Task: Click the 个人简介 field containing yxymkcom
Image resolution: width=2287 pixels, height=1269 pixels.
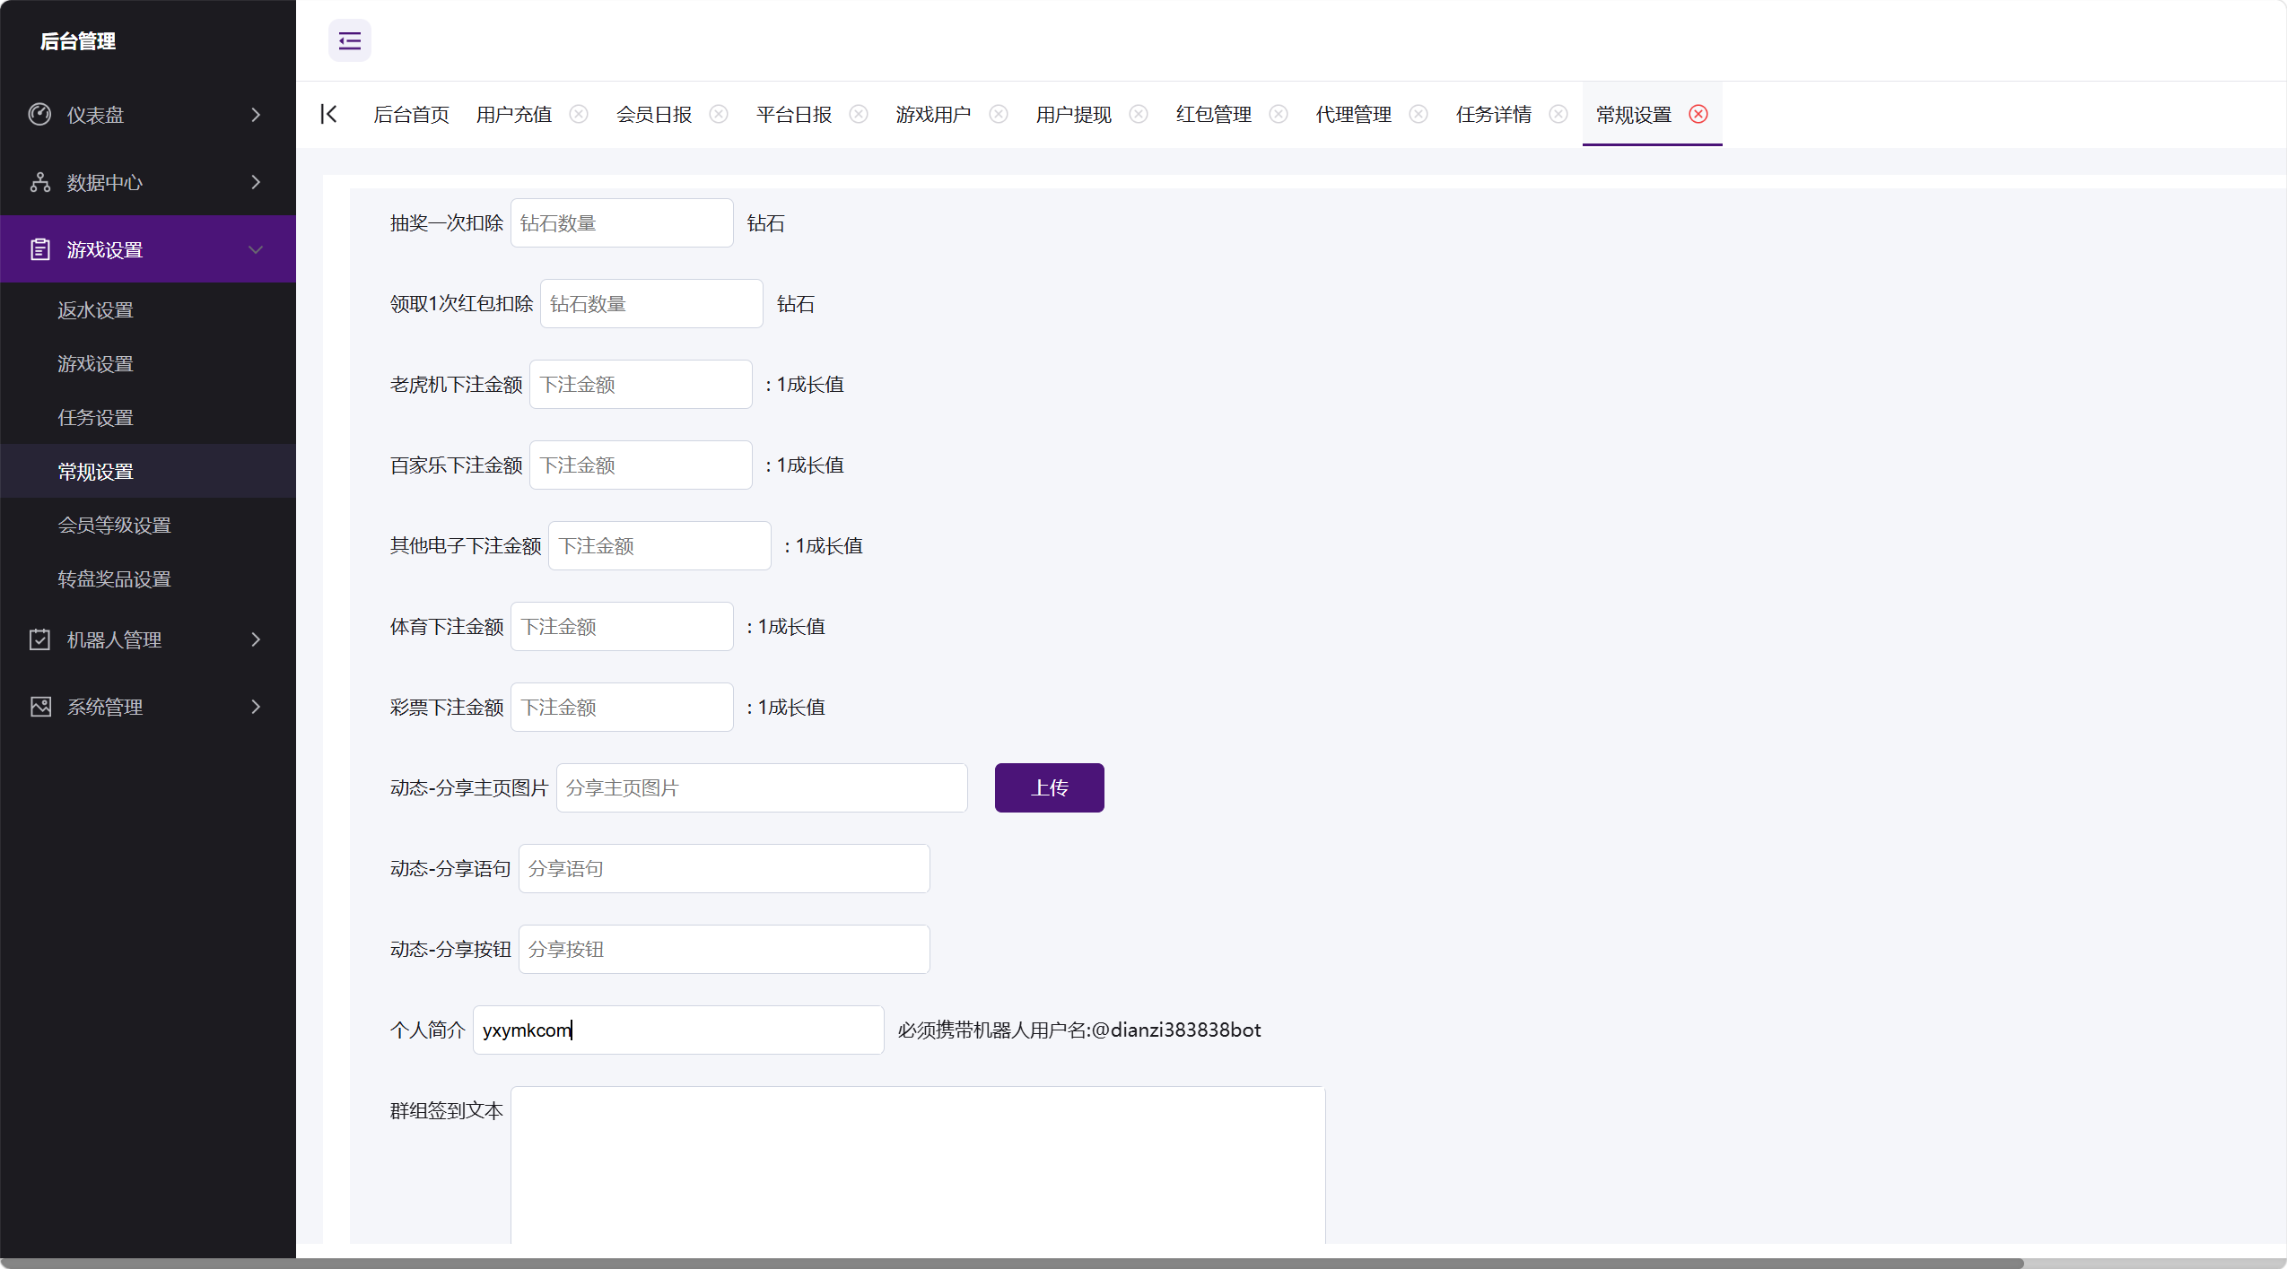Action: pos(678,1030)
